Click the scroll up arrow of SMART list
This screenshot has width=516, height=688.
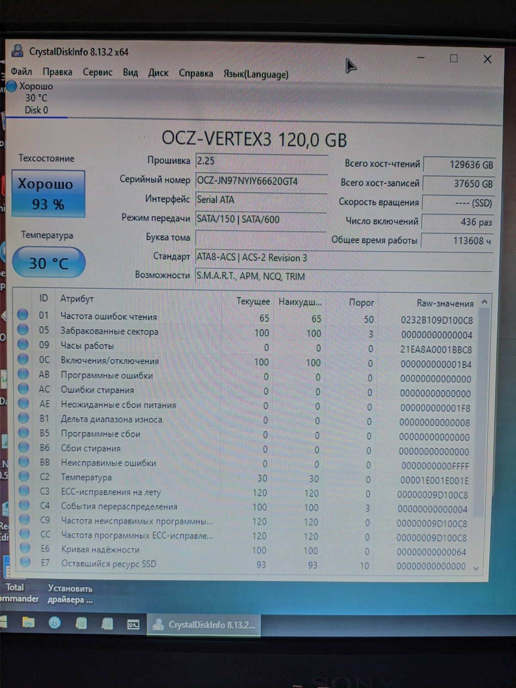[x=484, y=302]
